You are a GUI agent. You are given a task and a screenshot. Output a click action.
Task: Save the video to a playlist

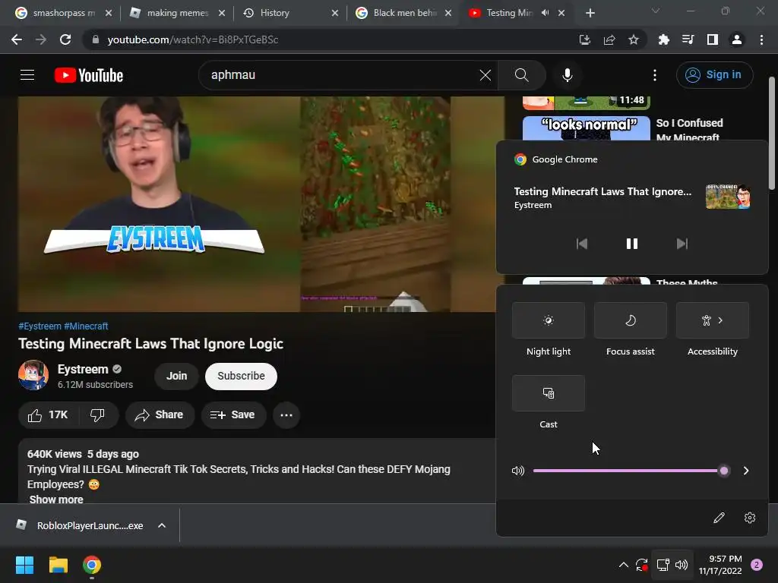point(232,415)
